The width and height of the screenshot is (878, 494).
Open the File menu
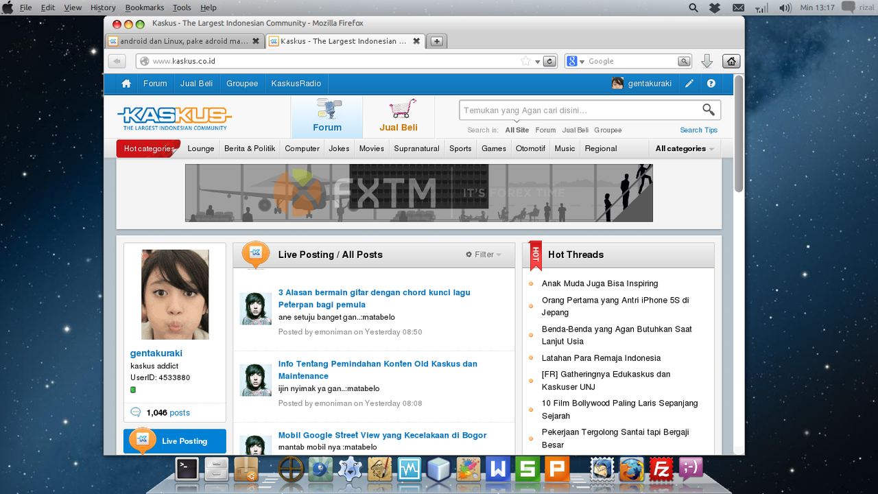coord(26,8)
